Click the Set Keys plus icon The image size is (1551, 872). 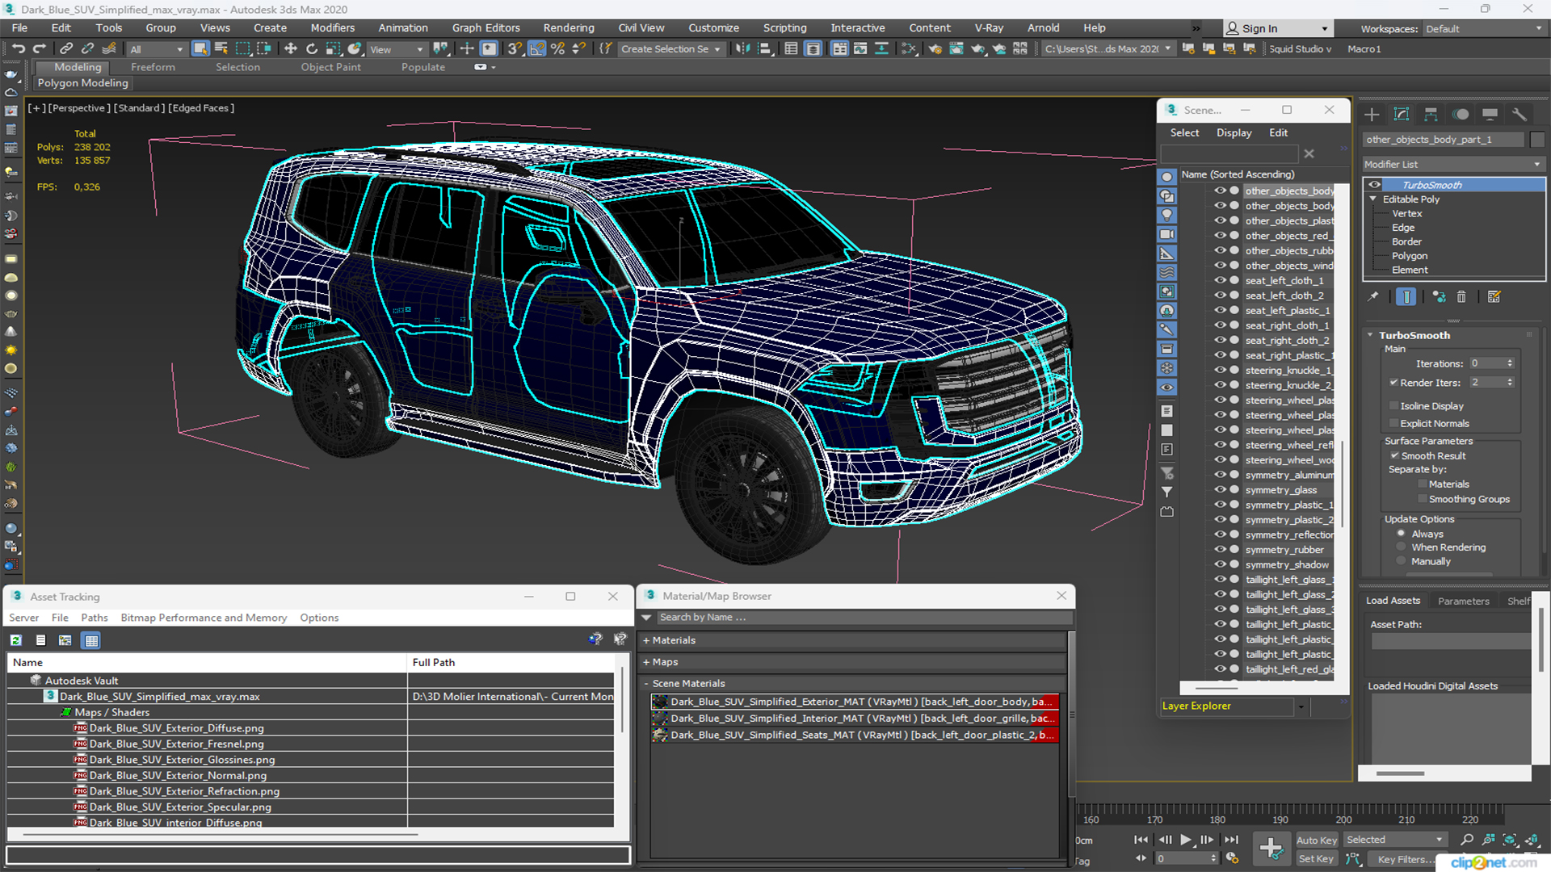click(x=1271, y=849)
